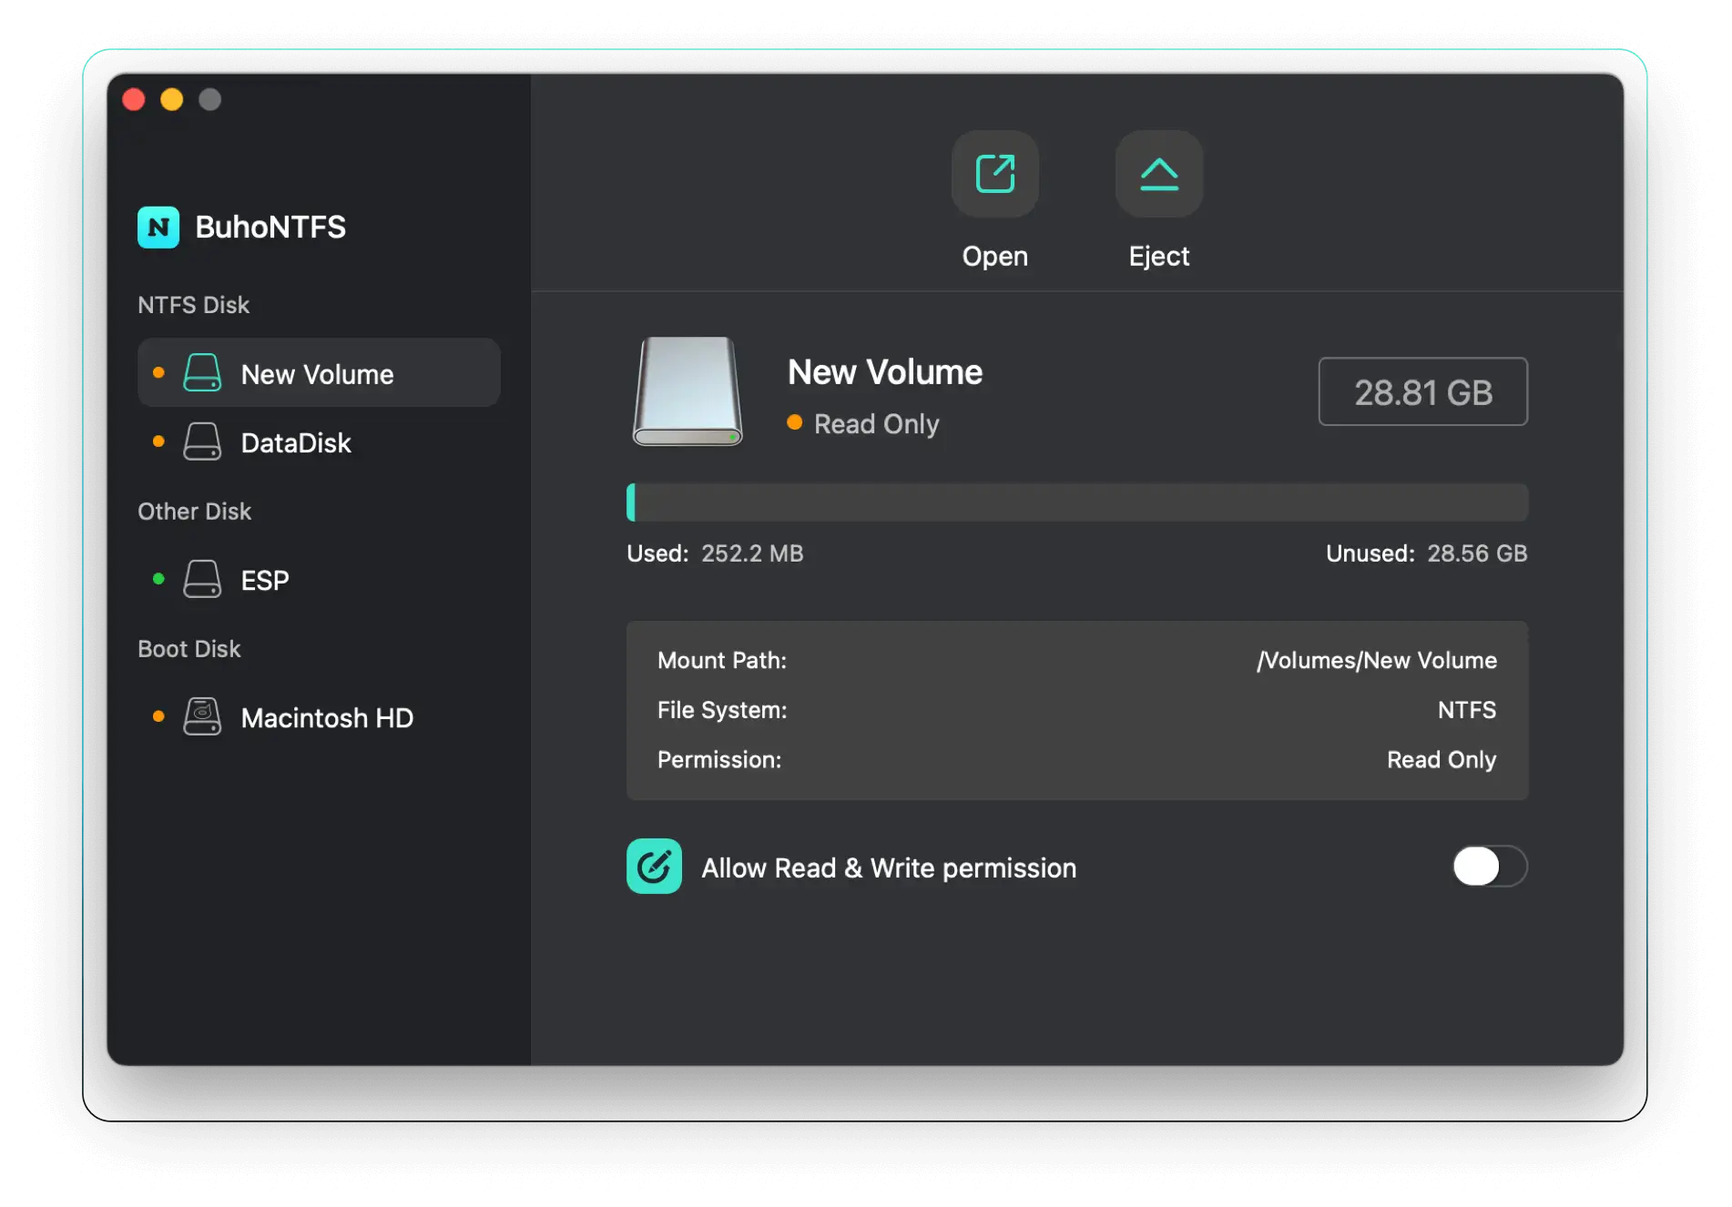The height and width of the screenshot is (1207, 1732).
Task: Click the DataDisk drive icon
Action: 202,441
